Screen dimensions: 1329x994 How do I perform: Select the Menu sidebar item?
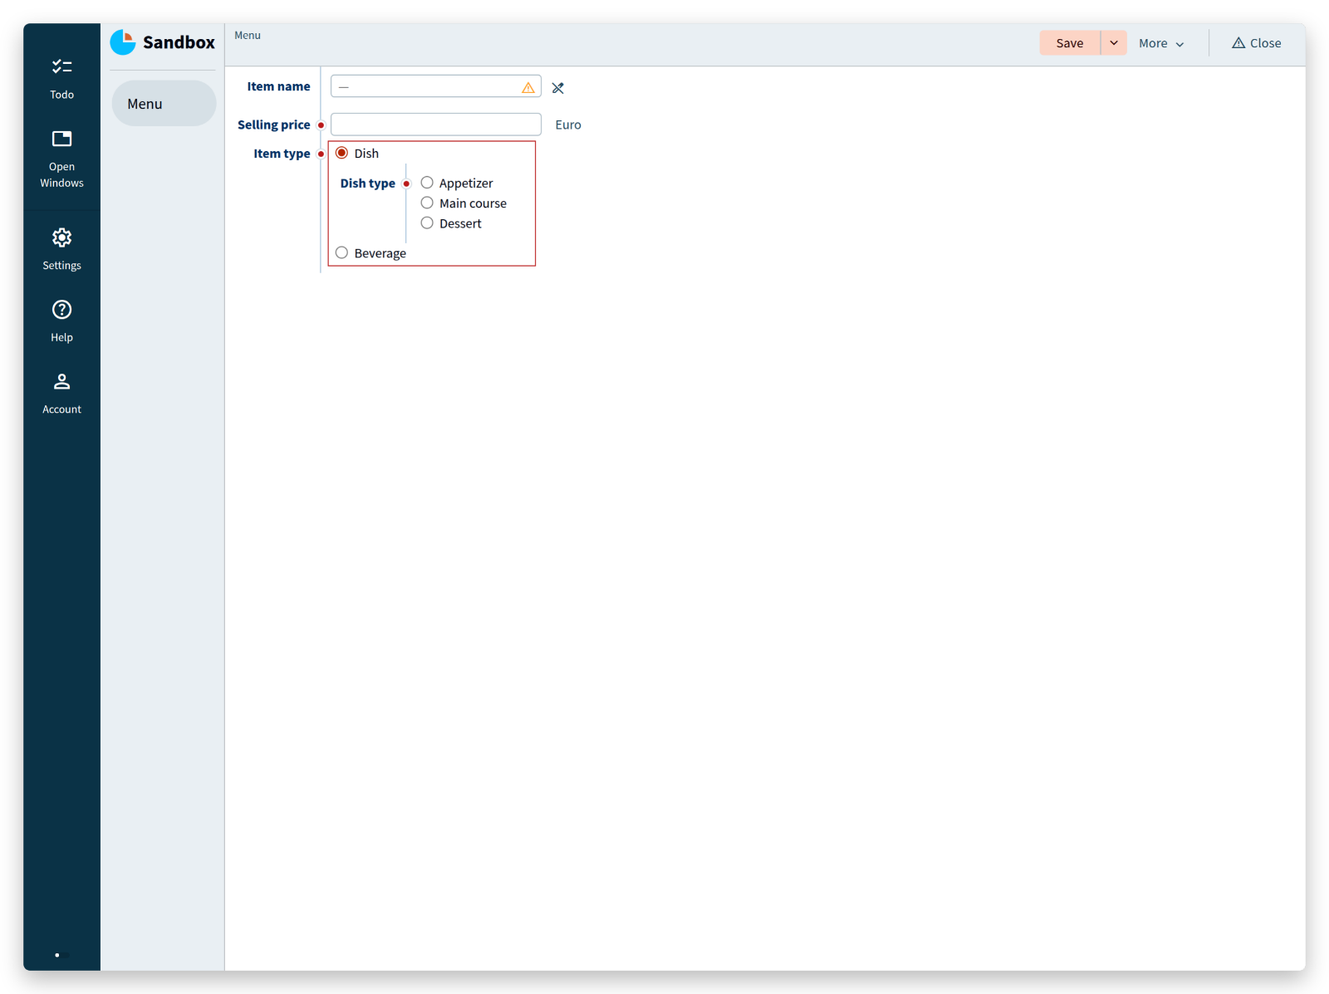coord(164,104)
